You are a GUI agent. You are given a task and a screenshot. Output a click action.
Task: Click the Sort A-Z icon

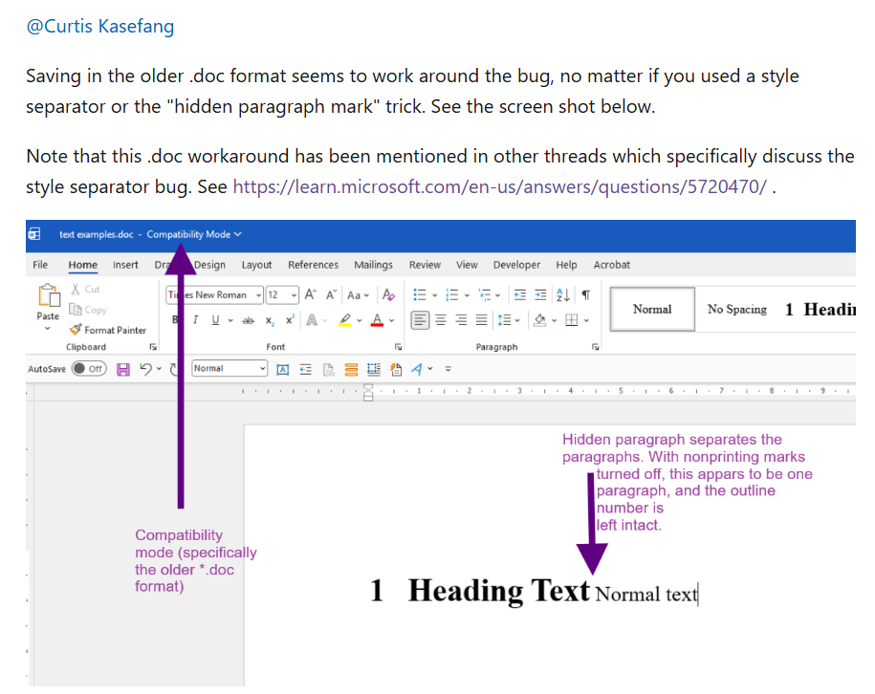tap(563, 294)
